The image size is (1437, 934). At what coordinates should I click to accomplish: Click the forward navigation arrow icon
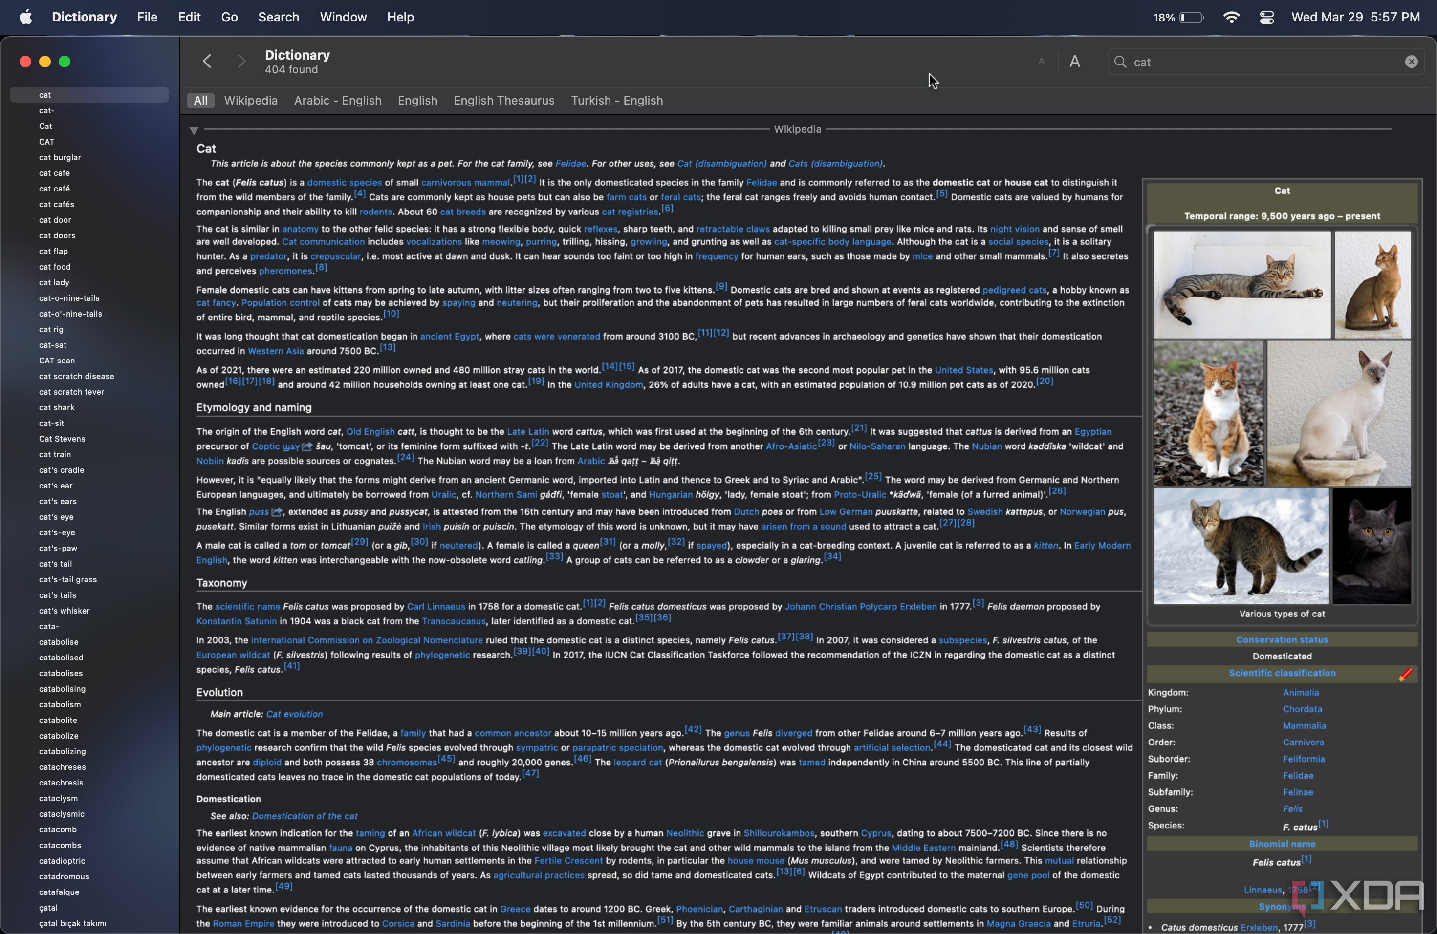click(239, 62)
